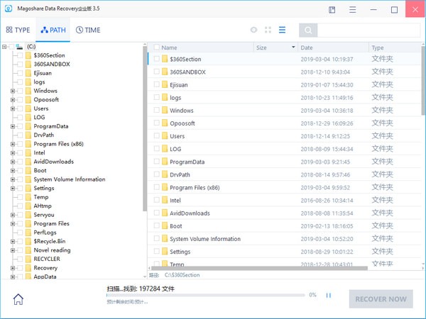Check the Windows row in file list
Image resolution: width=426 pixels, height=319 pixels.
(156, 110)
